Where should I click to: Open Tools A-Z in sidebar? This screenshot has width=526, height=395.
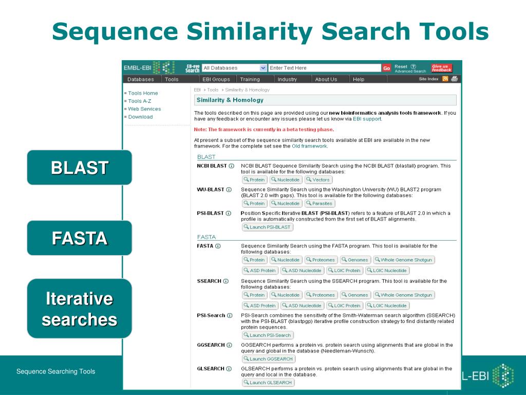[x=140, y=101]
